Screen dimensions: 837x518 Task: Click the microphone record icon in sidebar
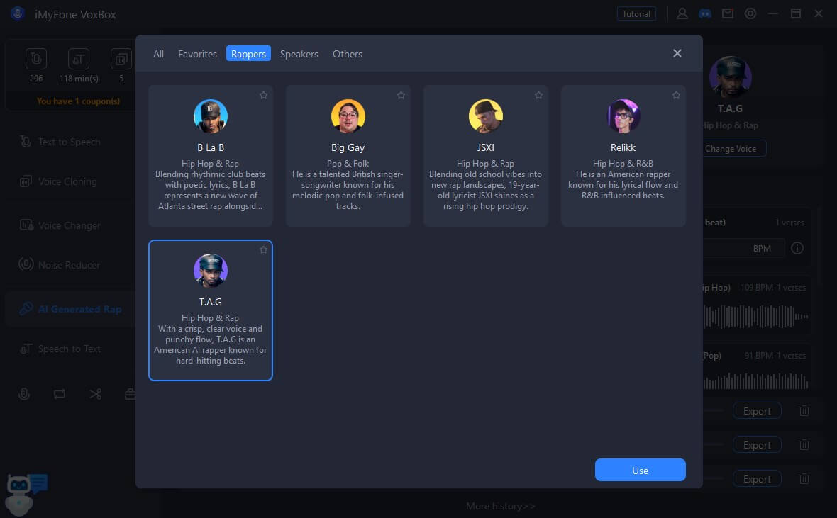[24, 394]
